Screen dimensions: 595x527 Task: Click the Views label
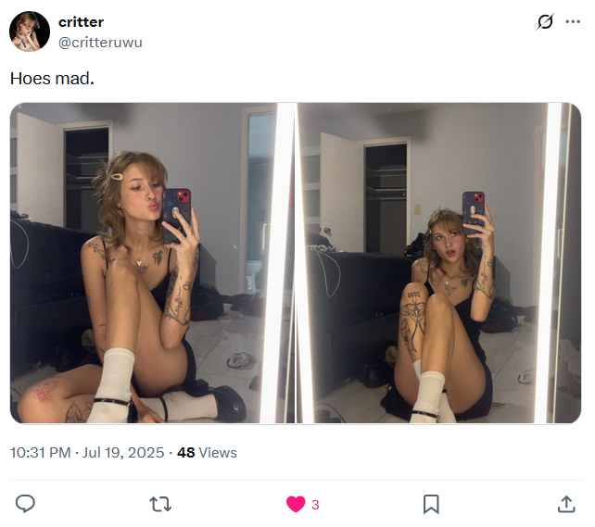tap(218, 453)
